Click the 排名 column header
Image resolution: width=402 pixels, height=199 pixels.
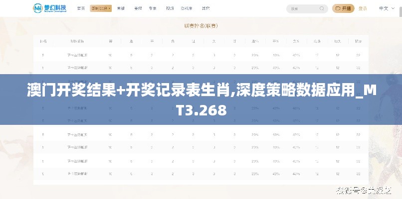coord(43,41)
